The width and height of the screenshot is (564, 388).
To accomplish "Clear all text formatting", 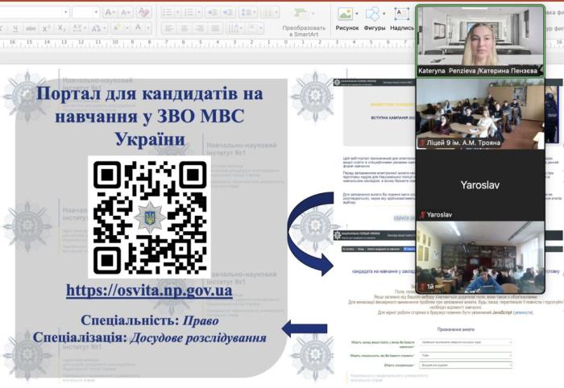I will 143,12.
